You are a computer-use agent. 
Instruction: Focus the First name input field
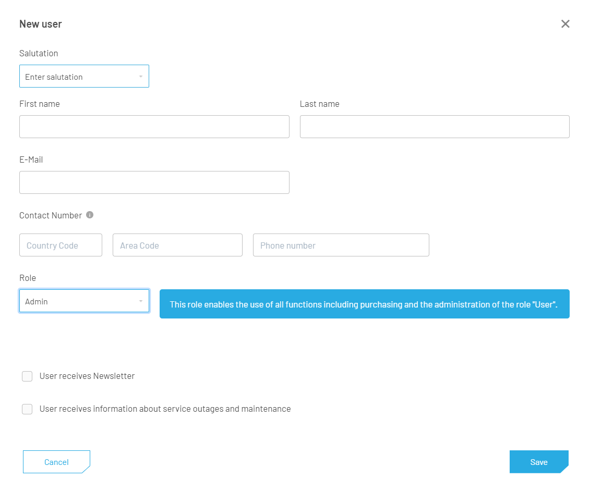point(154,127)
